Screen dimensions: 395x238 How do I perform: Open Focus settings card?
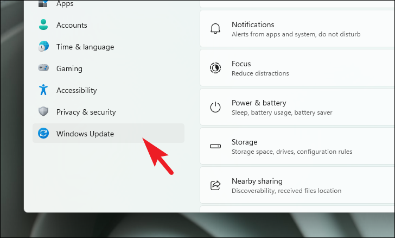[x=297, y=67]
